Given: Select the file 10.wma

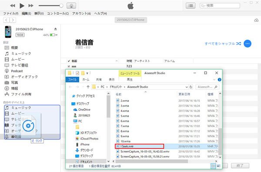Looking at the screenshot, I should [x=125, y=142].
